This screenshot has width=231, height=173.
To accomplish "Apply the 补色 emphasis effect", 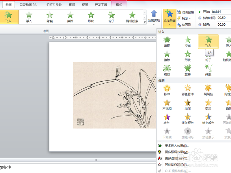I will click(167, 119).
